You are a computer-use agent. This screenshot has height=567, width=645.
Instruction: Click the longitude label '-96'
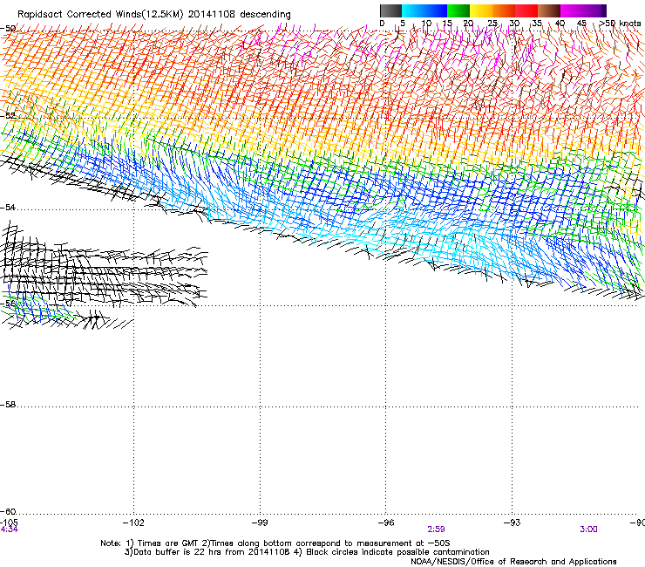(386, 523)
